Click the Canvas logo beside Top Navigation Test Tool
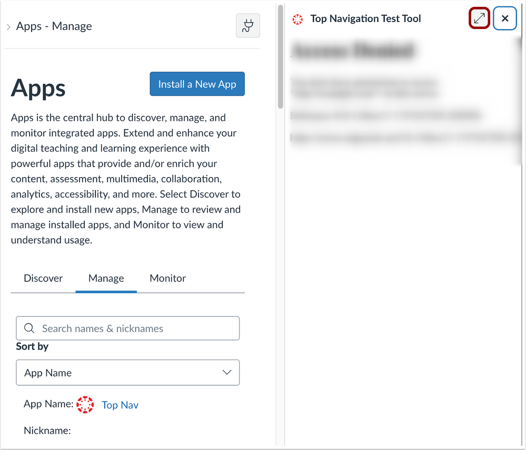Screen dimensions: 526x450 tap(297, 19)
